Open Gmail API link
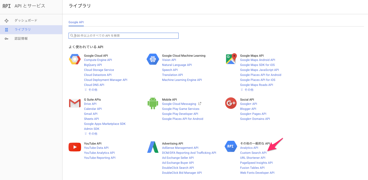Screen dimensions: 368x180 pos(91,114)
